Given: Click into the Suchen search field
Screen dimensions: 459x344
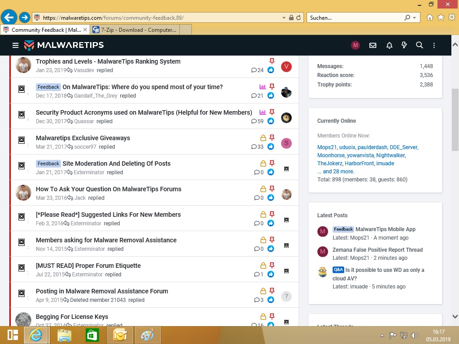Looking at the screenshot, I should [x=355, y=17].
